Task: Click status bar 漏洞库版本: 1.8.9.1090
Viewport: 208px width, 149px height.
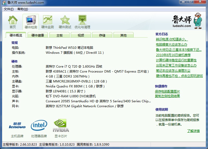Action: point(93,145)
